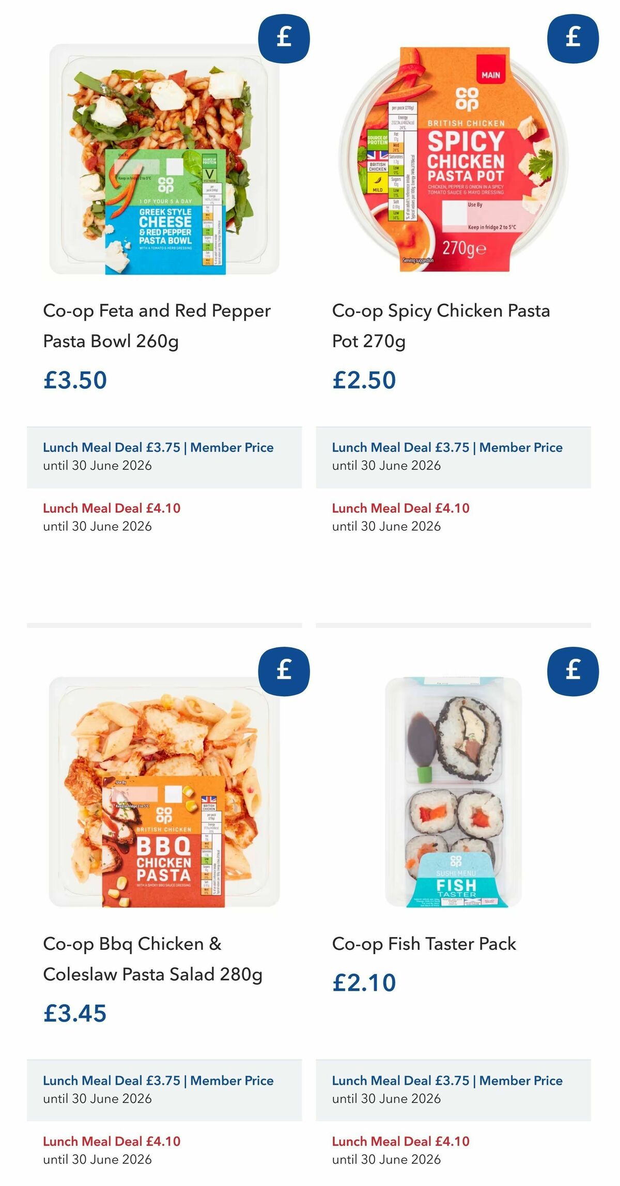
Task: Click the red £4.10 deal under Bbq Chicken Pasta Salad
Action: (112, 1141)
